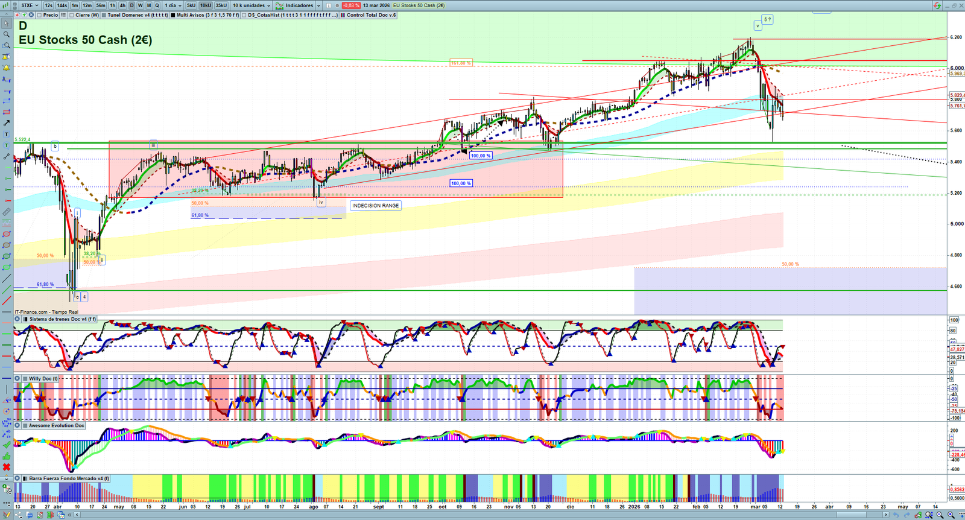The image size is (965, 520).
Task: Select the 1h timeframe
Action: [113, 5]
